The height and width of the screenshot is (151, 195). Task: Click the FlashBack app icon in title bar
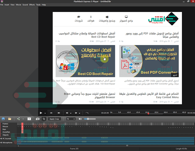pyautogui.click(x=2, y=1)
